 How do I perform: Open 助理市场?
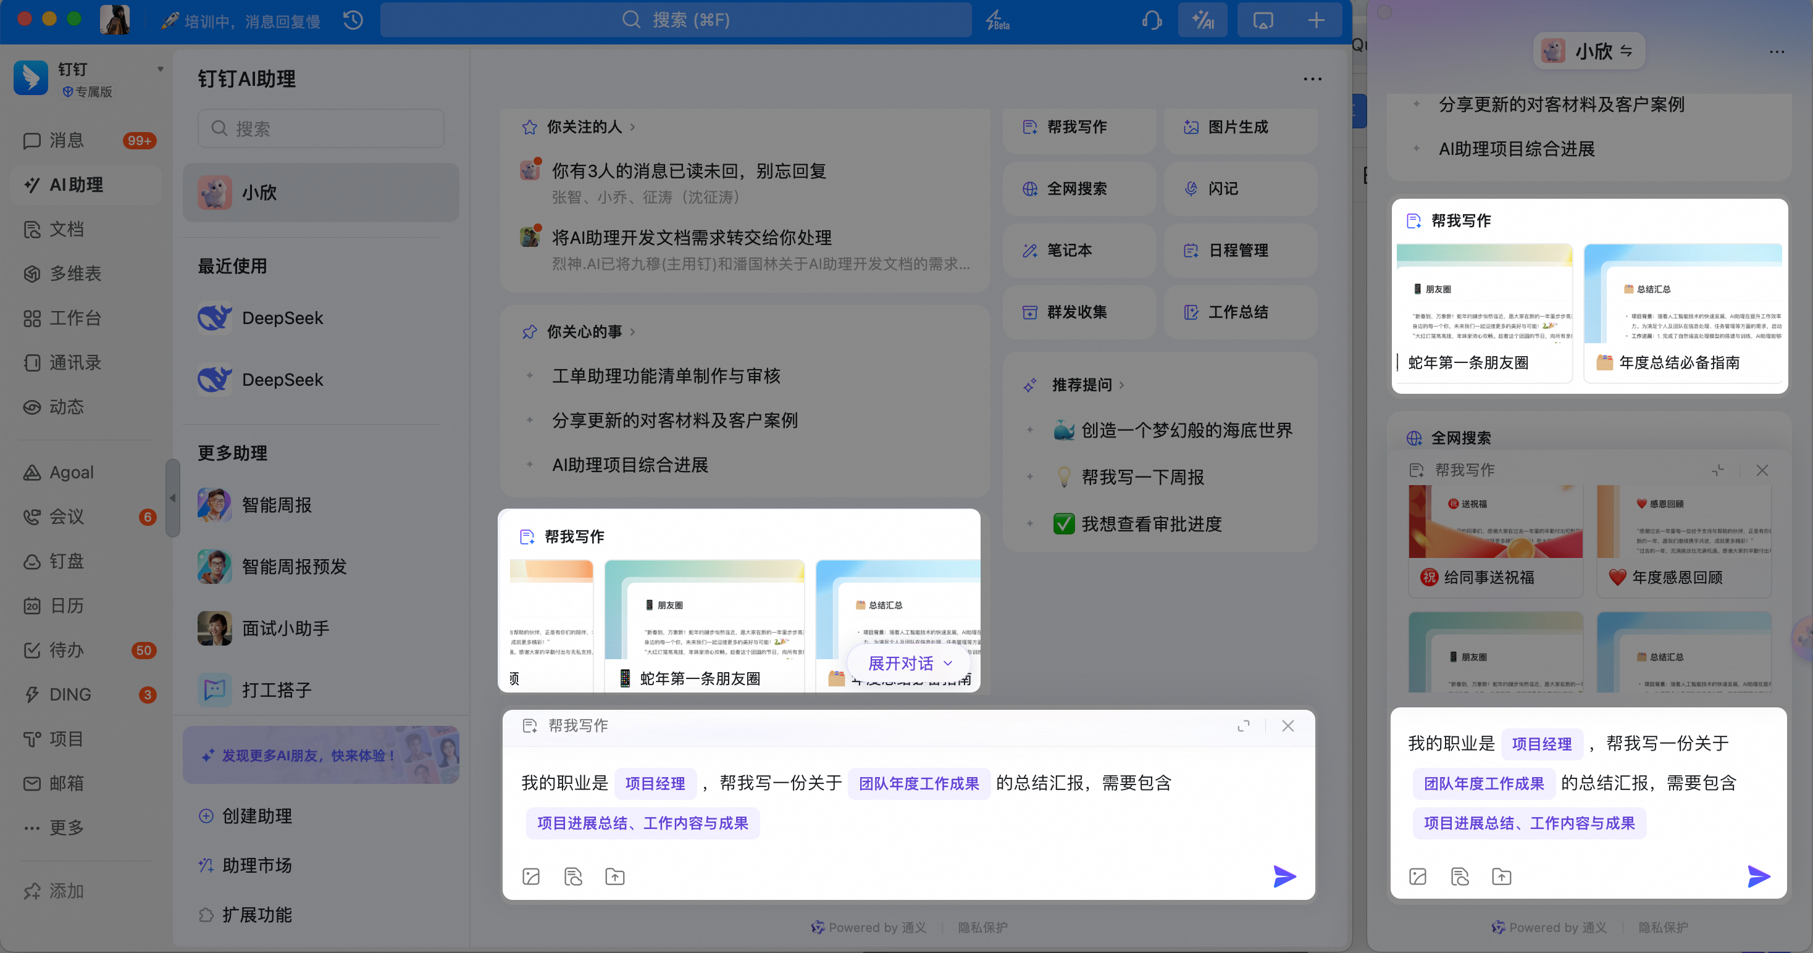tap(246, 865)
